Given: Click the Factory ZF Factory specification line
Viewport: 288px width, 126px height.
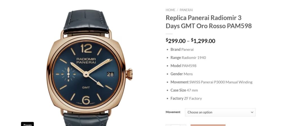Looking at the screenshot, I should click(186, 98).
